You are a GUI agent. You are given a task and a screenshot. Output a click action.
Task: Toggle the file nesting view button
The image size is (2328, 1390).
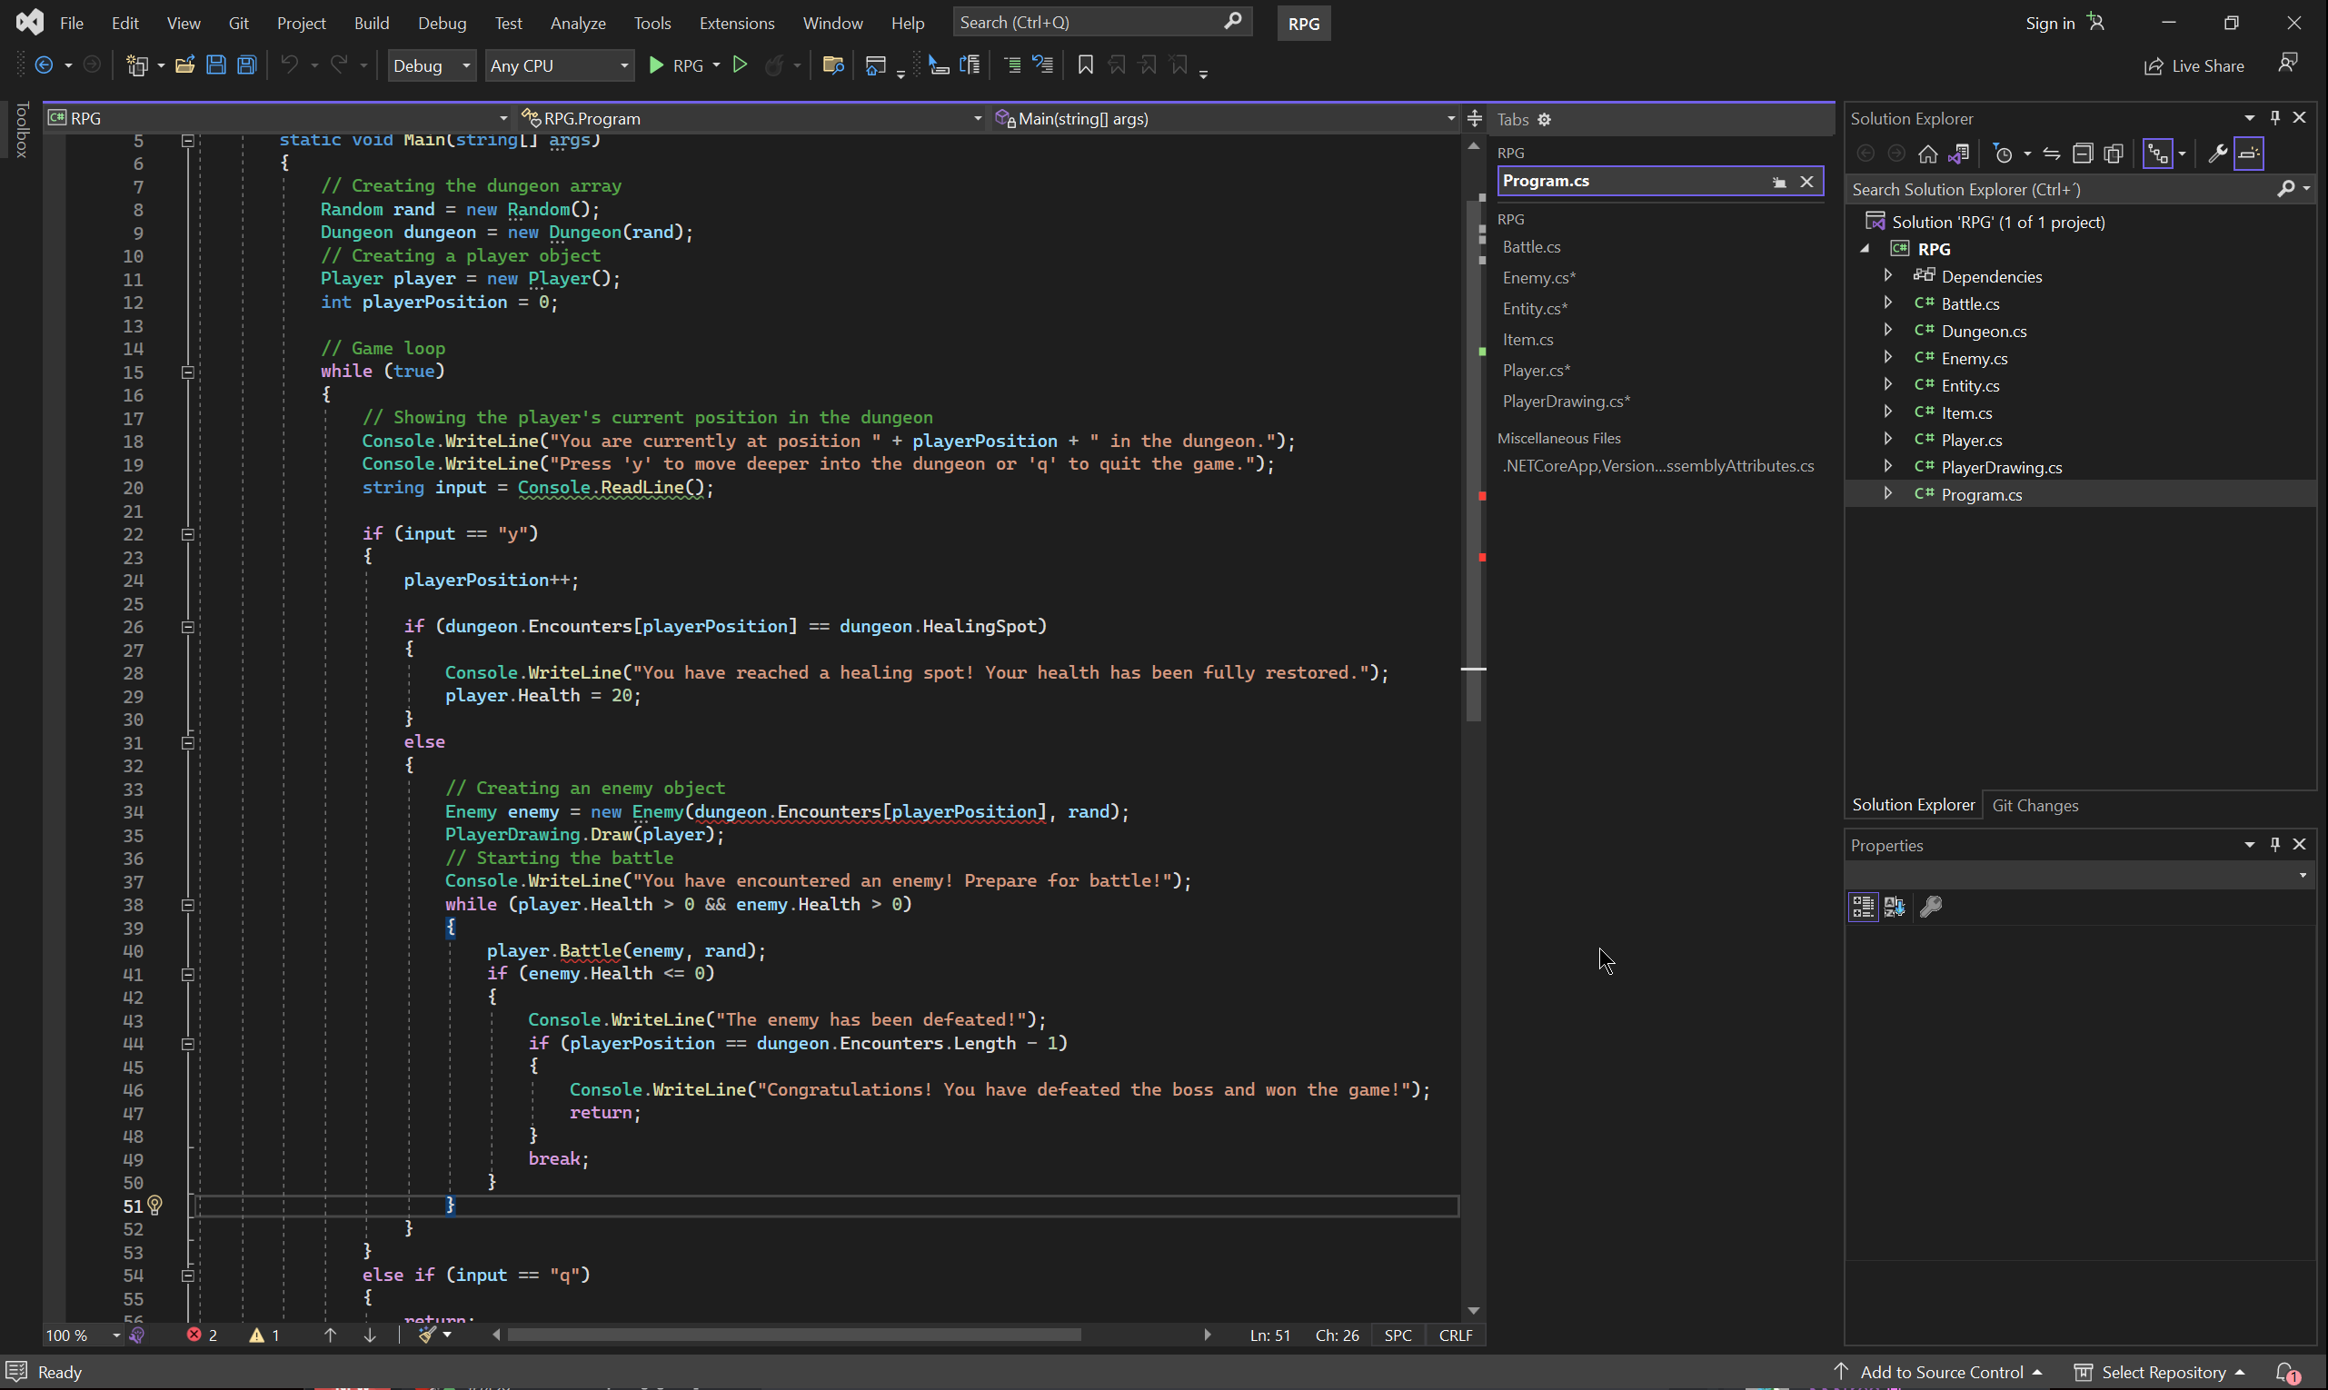coord(2157,154)
